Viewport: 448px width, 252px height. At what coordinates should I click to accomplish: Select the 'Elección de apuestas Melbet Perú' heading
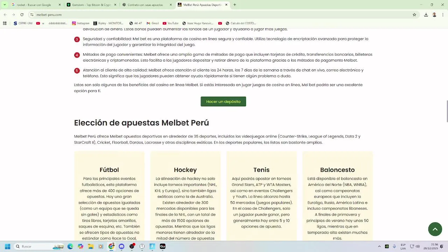(x=141, y=123)
